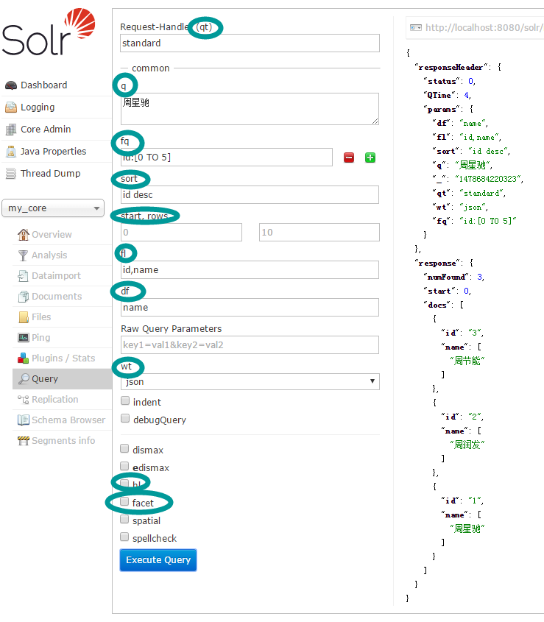Image resolution: width=544 pixels, height=622 pixels.
Task: Click the Core Admin server icon
Action: coord(11,130)
